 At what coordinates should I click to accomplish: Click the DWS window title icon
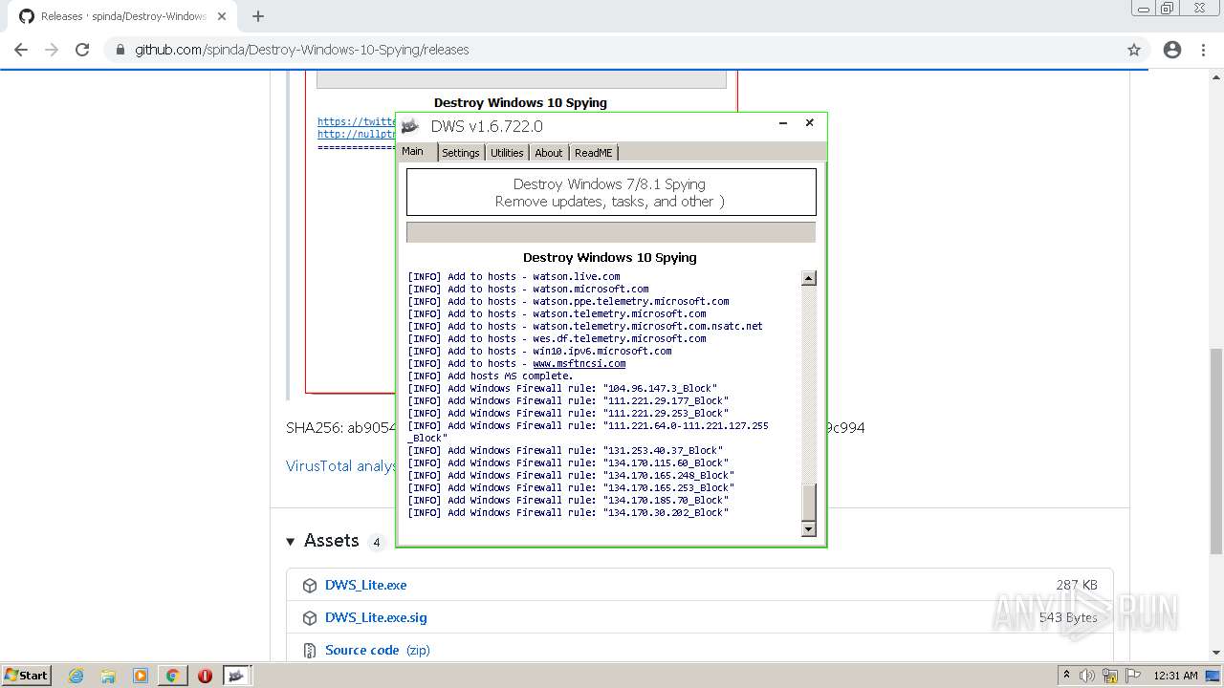(410, 126)
